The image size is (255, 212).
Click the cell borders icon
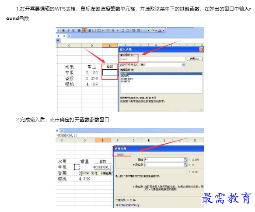tap(145, 31)
